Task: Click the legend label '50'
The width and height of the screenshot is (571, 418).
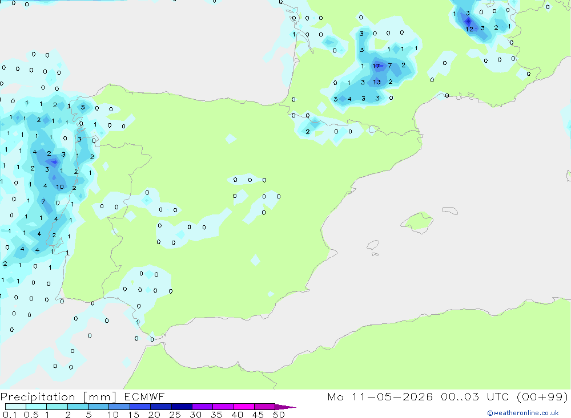Action: tap(279, 415)
